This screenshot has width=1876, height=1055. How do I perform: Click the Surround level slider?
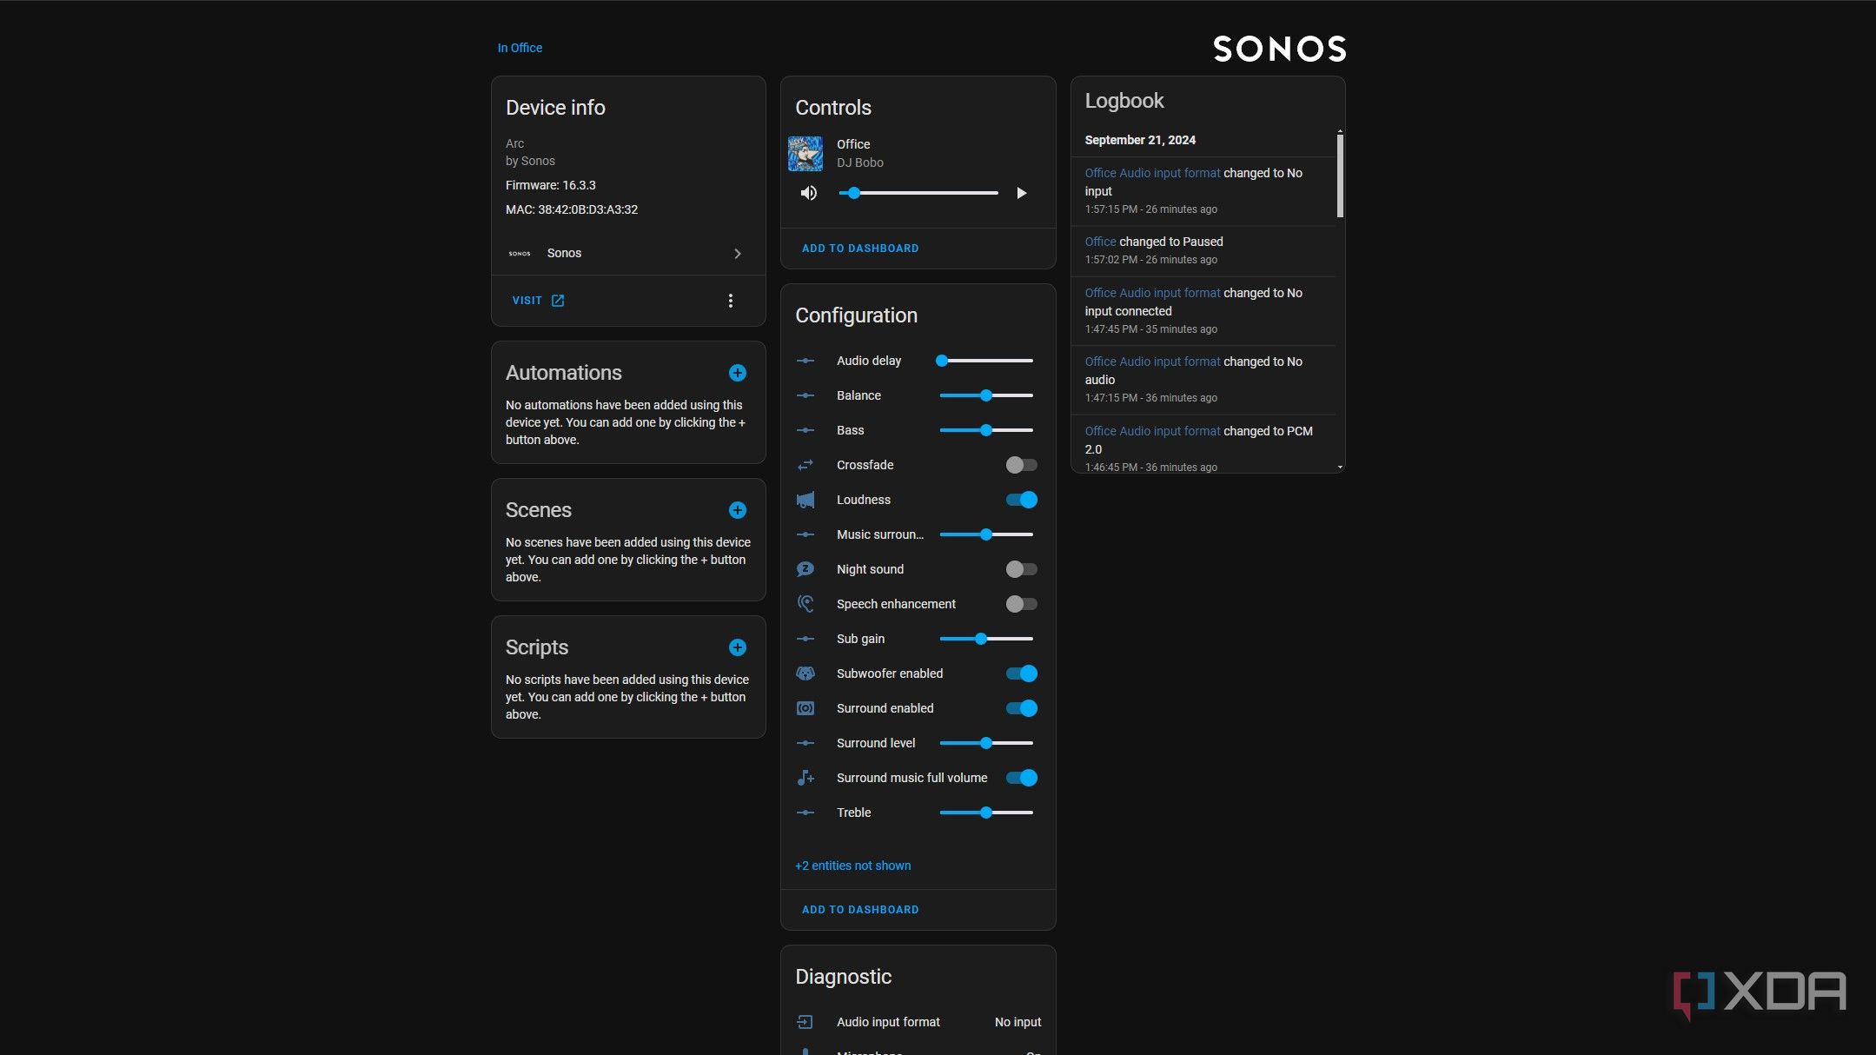tap(986, 743)
